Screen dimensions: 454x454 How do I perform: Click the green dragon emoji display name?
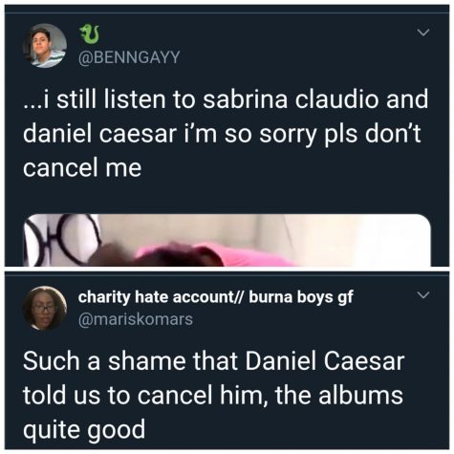[x=90, y=34]
